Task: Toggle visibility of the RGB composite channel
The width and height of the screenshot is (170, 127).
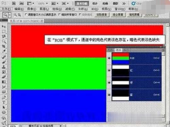Action: [109, 58]
